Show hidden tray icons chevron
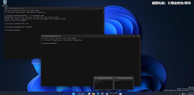The height and width of the screenshot is (95, 194). coord(180,94)
